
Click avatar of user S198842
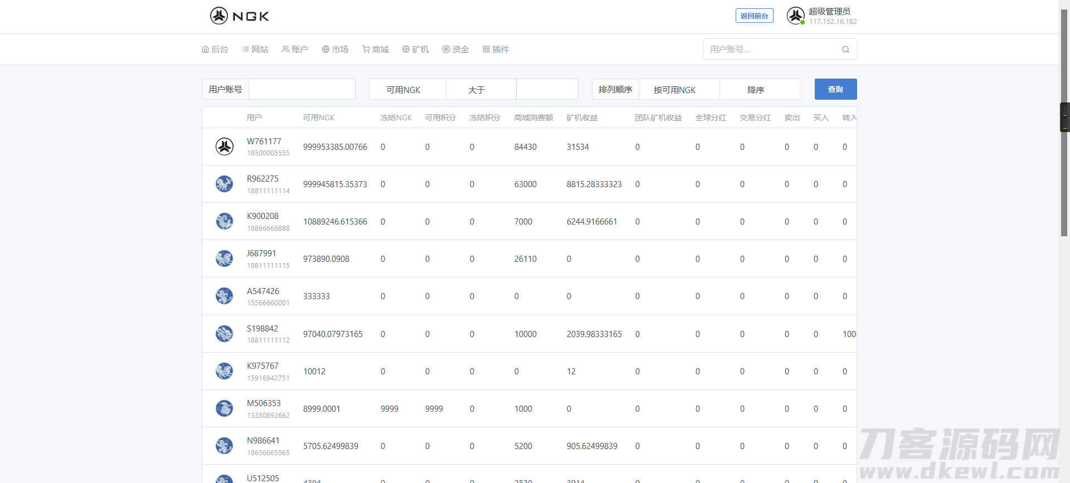(225, 334)
